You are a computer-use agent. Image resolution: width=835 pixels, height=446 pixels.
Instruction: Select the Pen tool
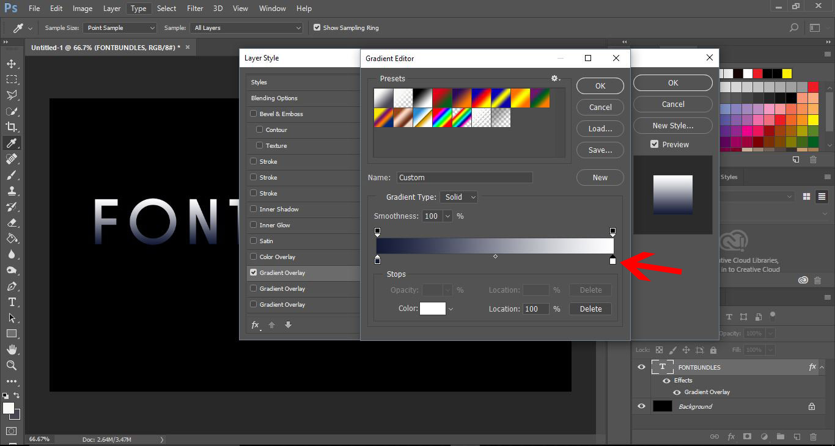(11, 286)
